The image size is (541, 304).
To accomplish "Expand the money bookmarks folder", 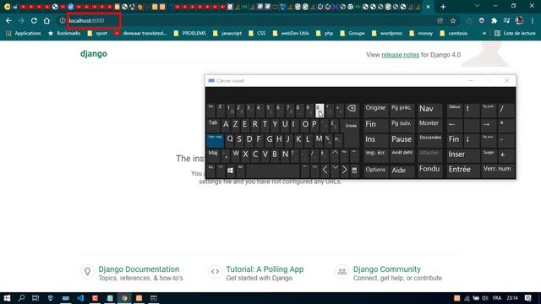I will click(421, 33).
